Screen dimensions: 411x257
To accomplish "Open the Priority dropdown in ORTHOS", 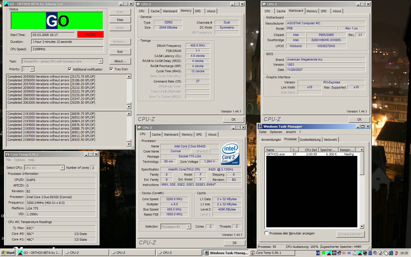I will [32, 69].
